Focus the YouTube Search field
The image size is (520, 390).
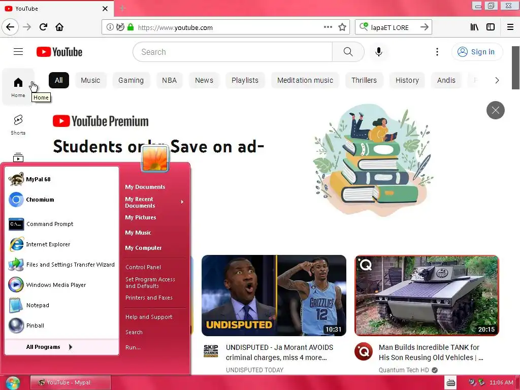tap(233, 52)
